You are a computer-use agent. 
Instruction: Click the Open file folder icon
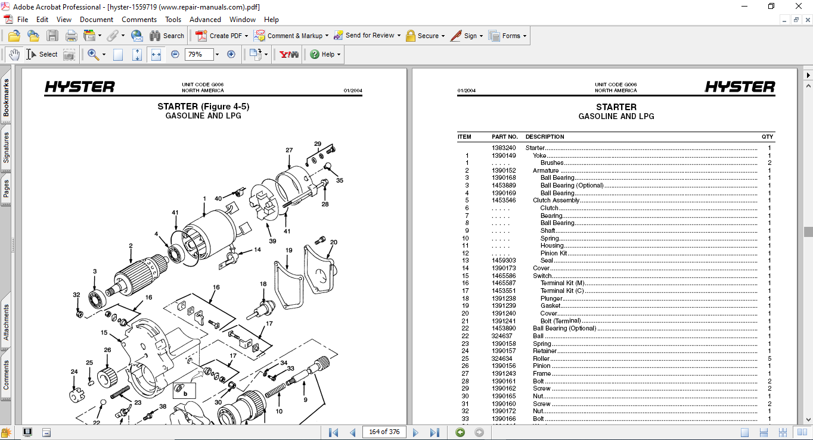[x=14, y=36]
